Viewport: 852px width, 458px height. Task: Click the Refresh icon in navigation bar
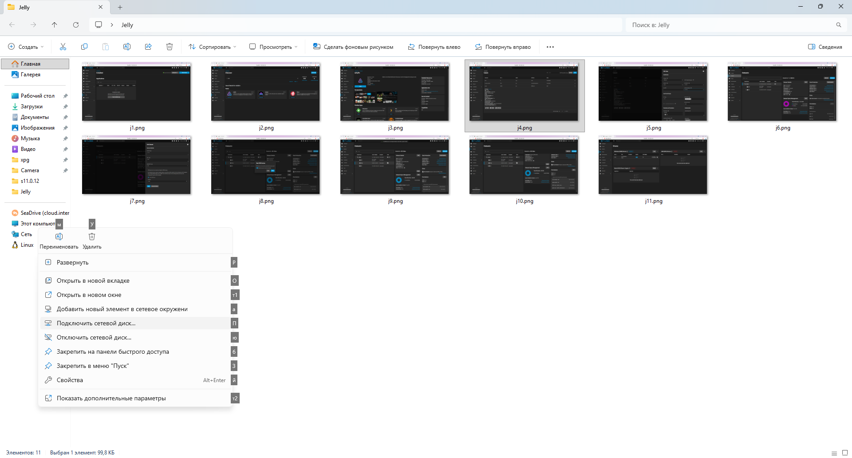[76, 25]
